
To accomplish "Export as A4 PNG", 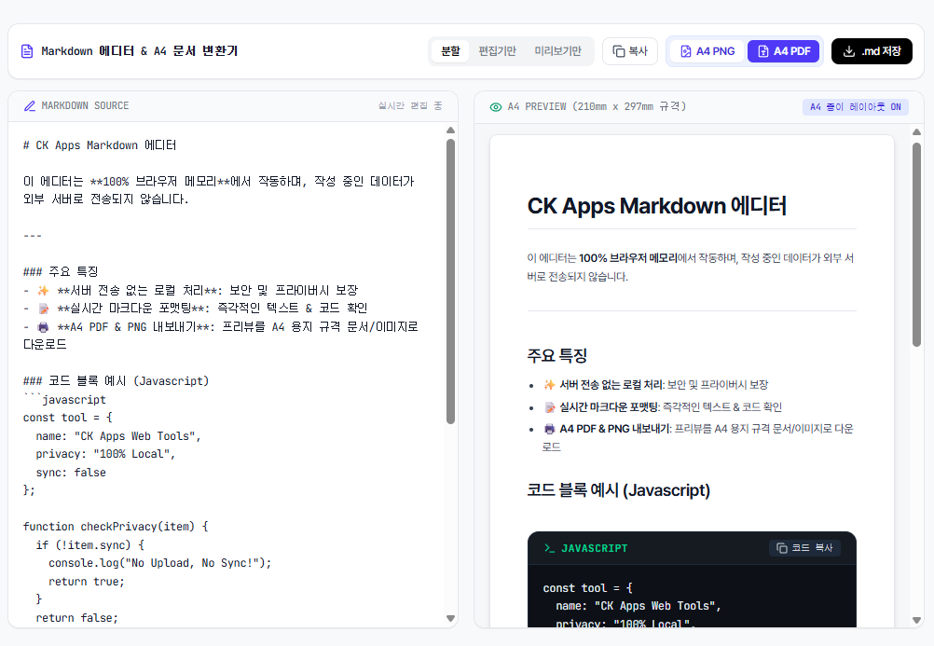I will click(707, 51).
